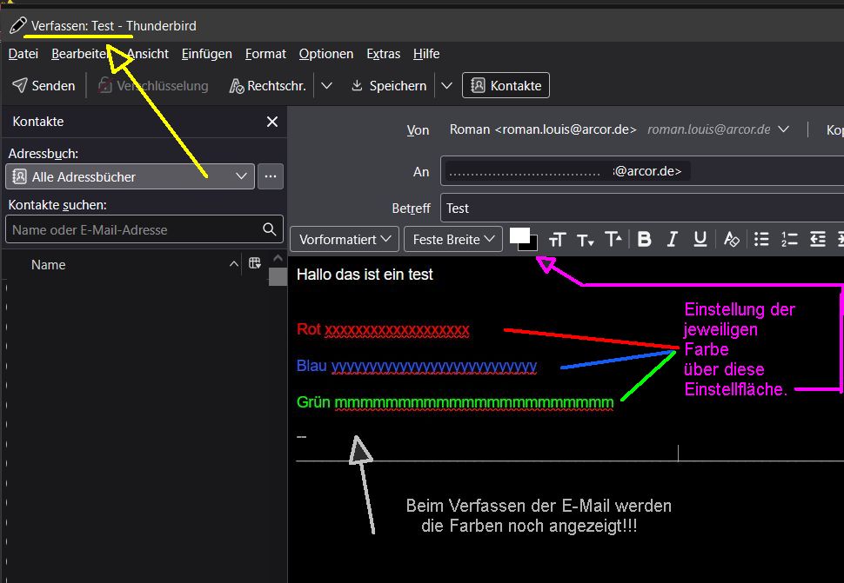The width and height of the screenshot is (844, 583).
Task: Toggle bold formatting
Action: (x=644, y=240)
